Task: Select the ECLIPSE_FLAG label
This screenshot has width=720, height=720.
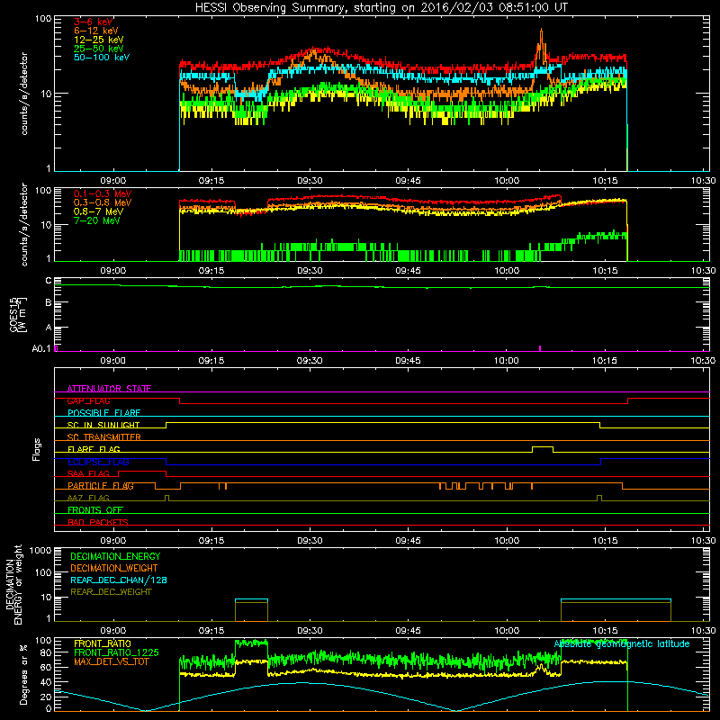Action: [98, 462]
